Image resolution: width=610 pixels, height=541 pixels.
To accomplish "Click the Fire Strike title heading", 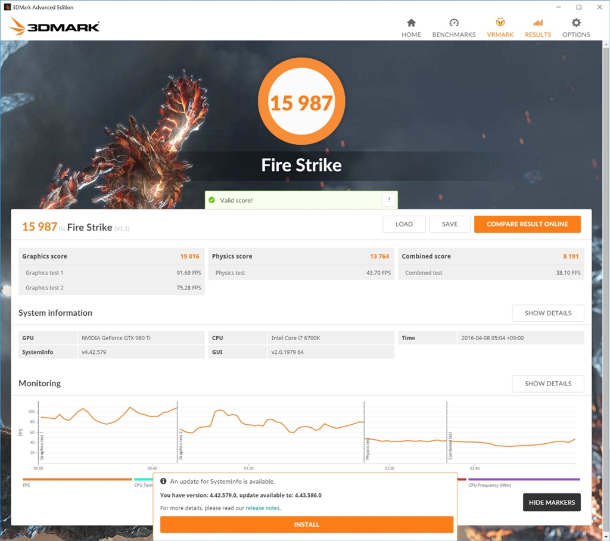I will [301, 165].
